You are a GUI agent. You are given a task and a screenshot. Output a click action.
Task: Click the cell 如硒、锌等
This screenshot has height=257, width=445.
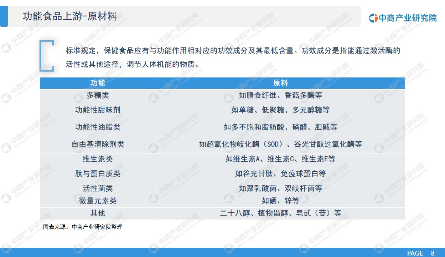280,201
